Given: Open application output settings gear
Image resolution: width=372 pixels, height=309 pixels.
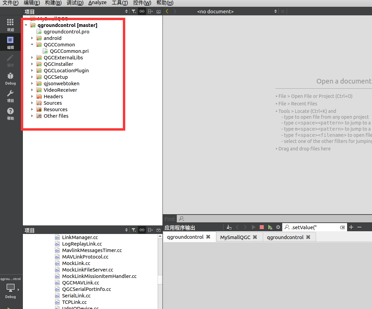Looking at the screenshot, I should click(x=278, y=227).
